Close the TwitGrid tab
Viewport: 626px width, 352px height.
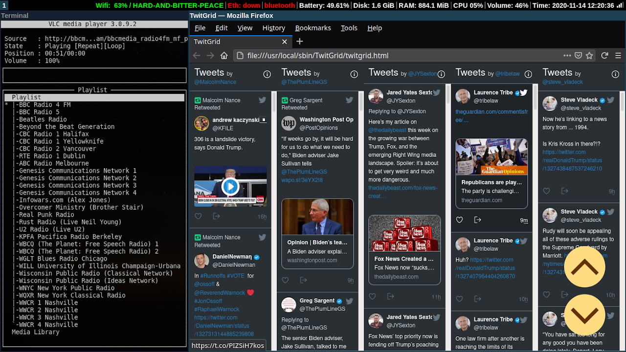coord(284,42)
